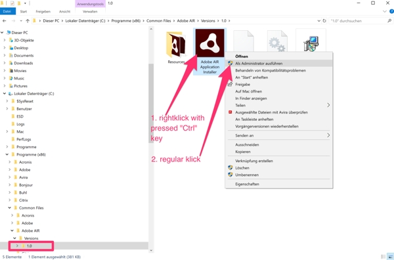The image size is (394, 260).
Task: Navigate back with the back arrow
Action: pyautogui.click(x=5, y=21)
